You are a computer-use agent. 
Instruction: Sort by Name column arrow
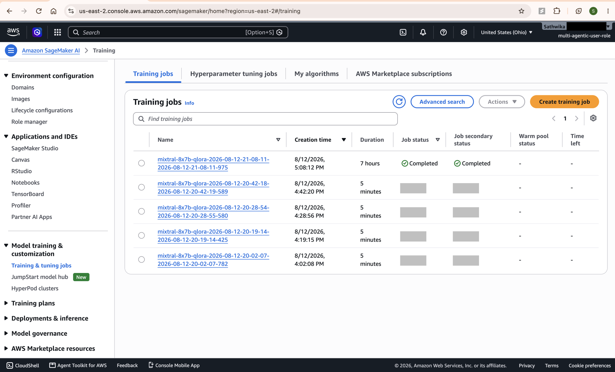278,140
